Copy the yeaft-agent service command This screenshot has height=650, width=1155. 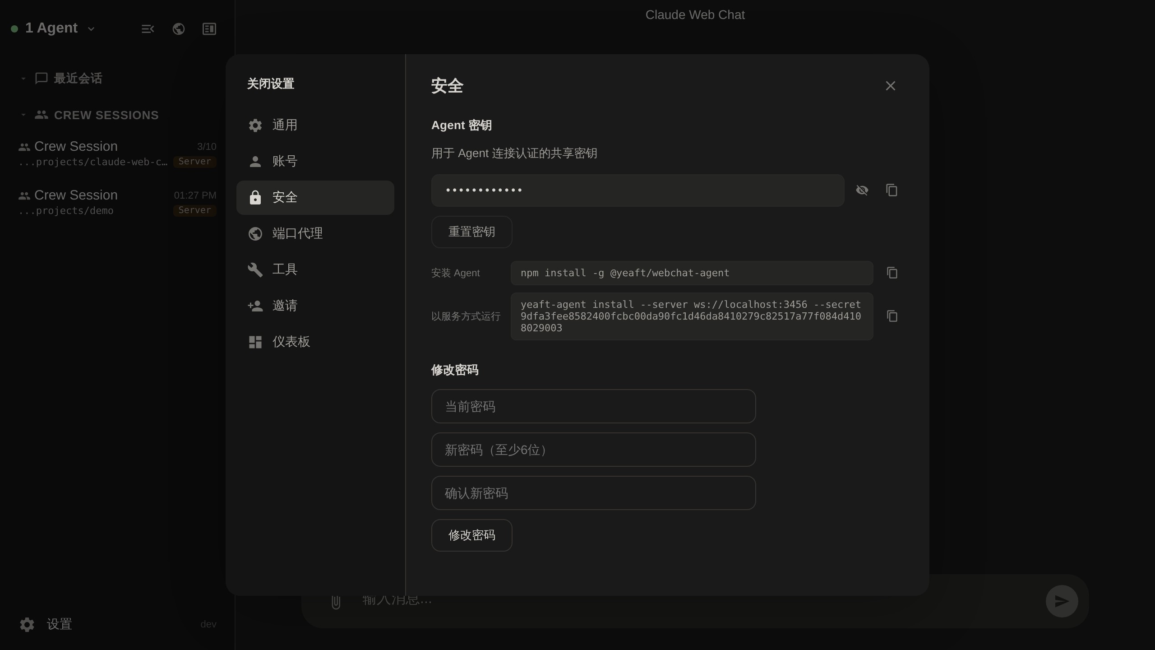(x=892, y=316)
